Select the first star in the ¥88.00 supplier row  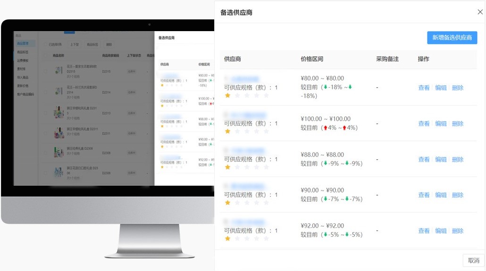coord(227,167)
